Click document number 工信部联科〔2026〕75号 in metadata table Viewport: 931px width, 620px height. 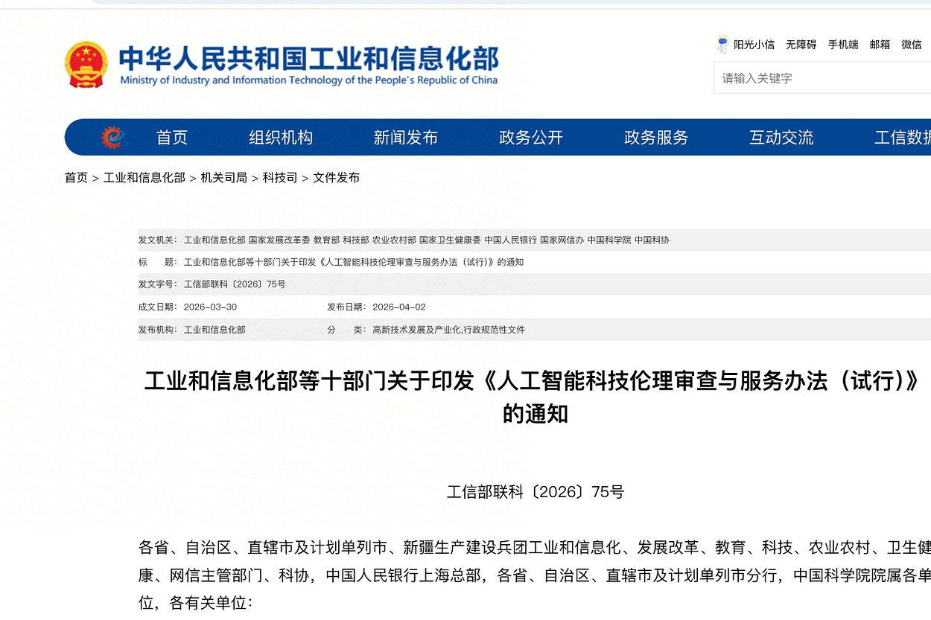pyautogui.click(x=235, y=285)
